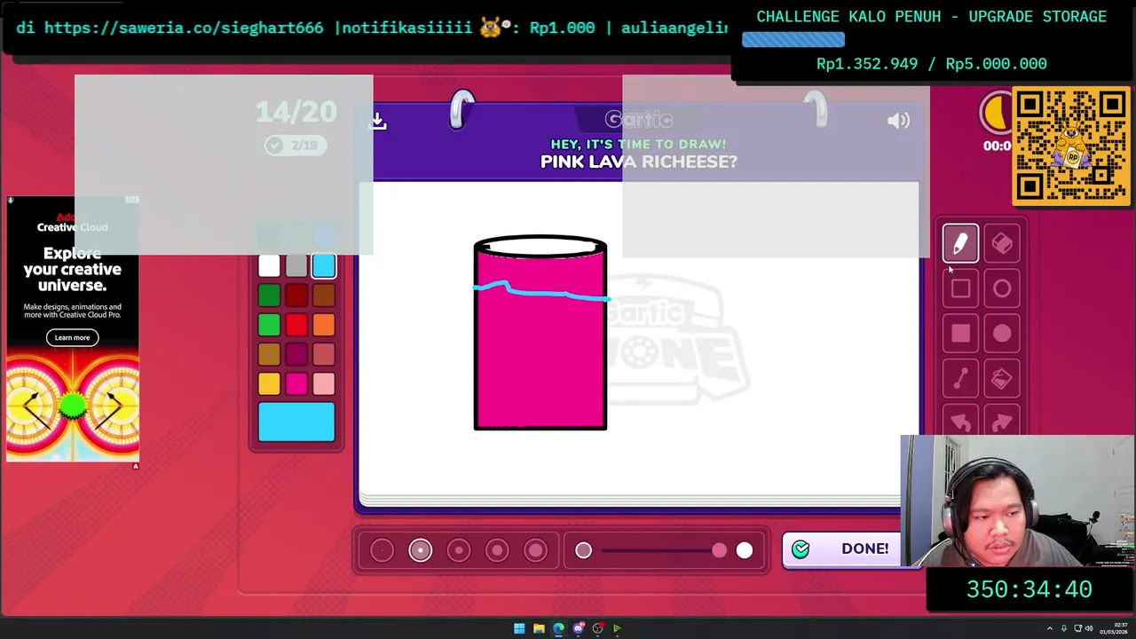1136x639 pixels.
Task: Click the drawn pink cup on canvas
Action: (x=540, y=333)
